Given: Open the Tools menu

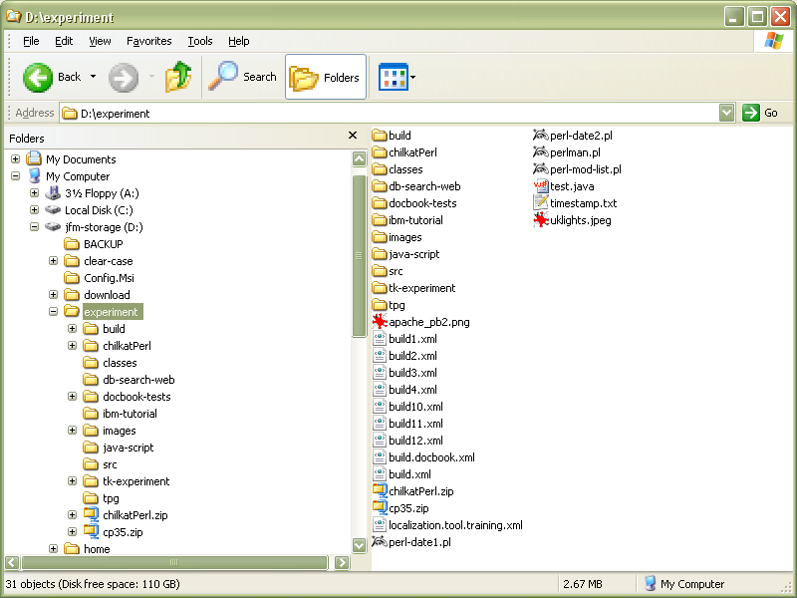Looking at the screenshot, I should [x=200, y=41].
